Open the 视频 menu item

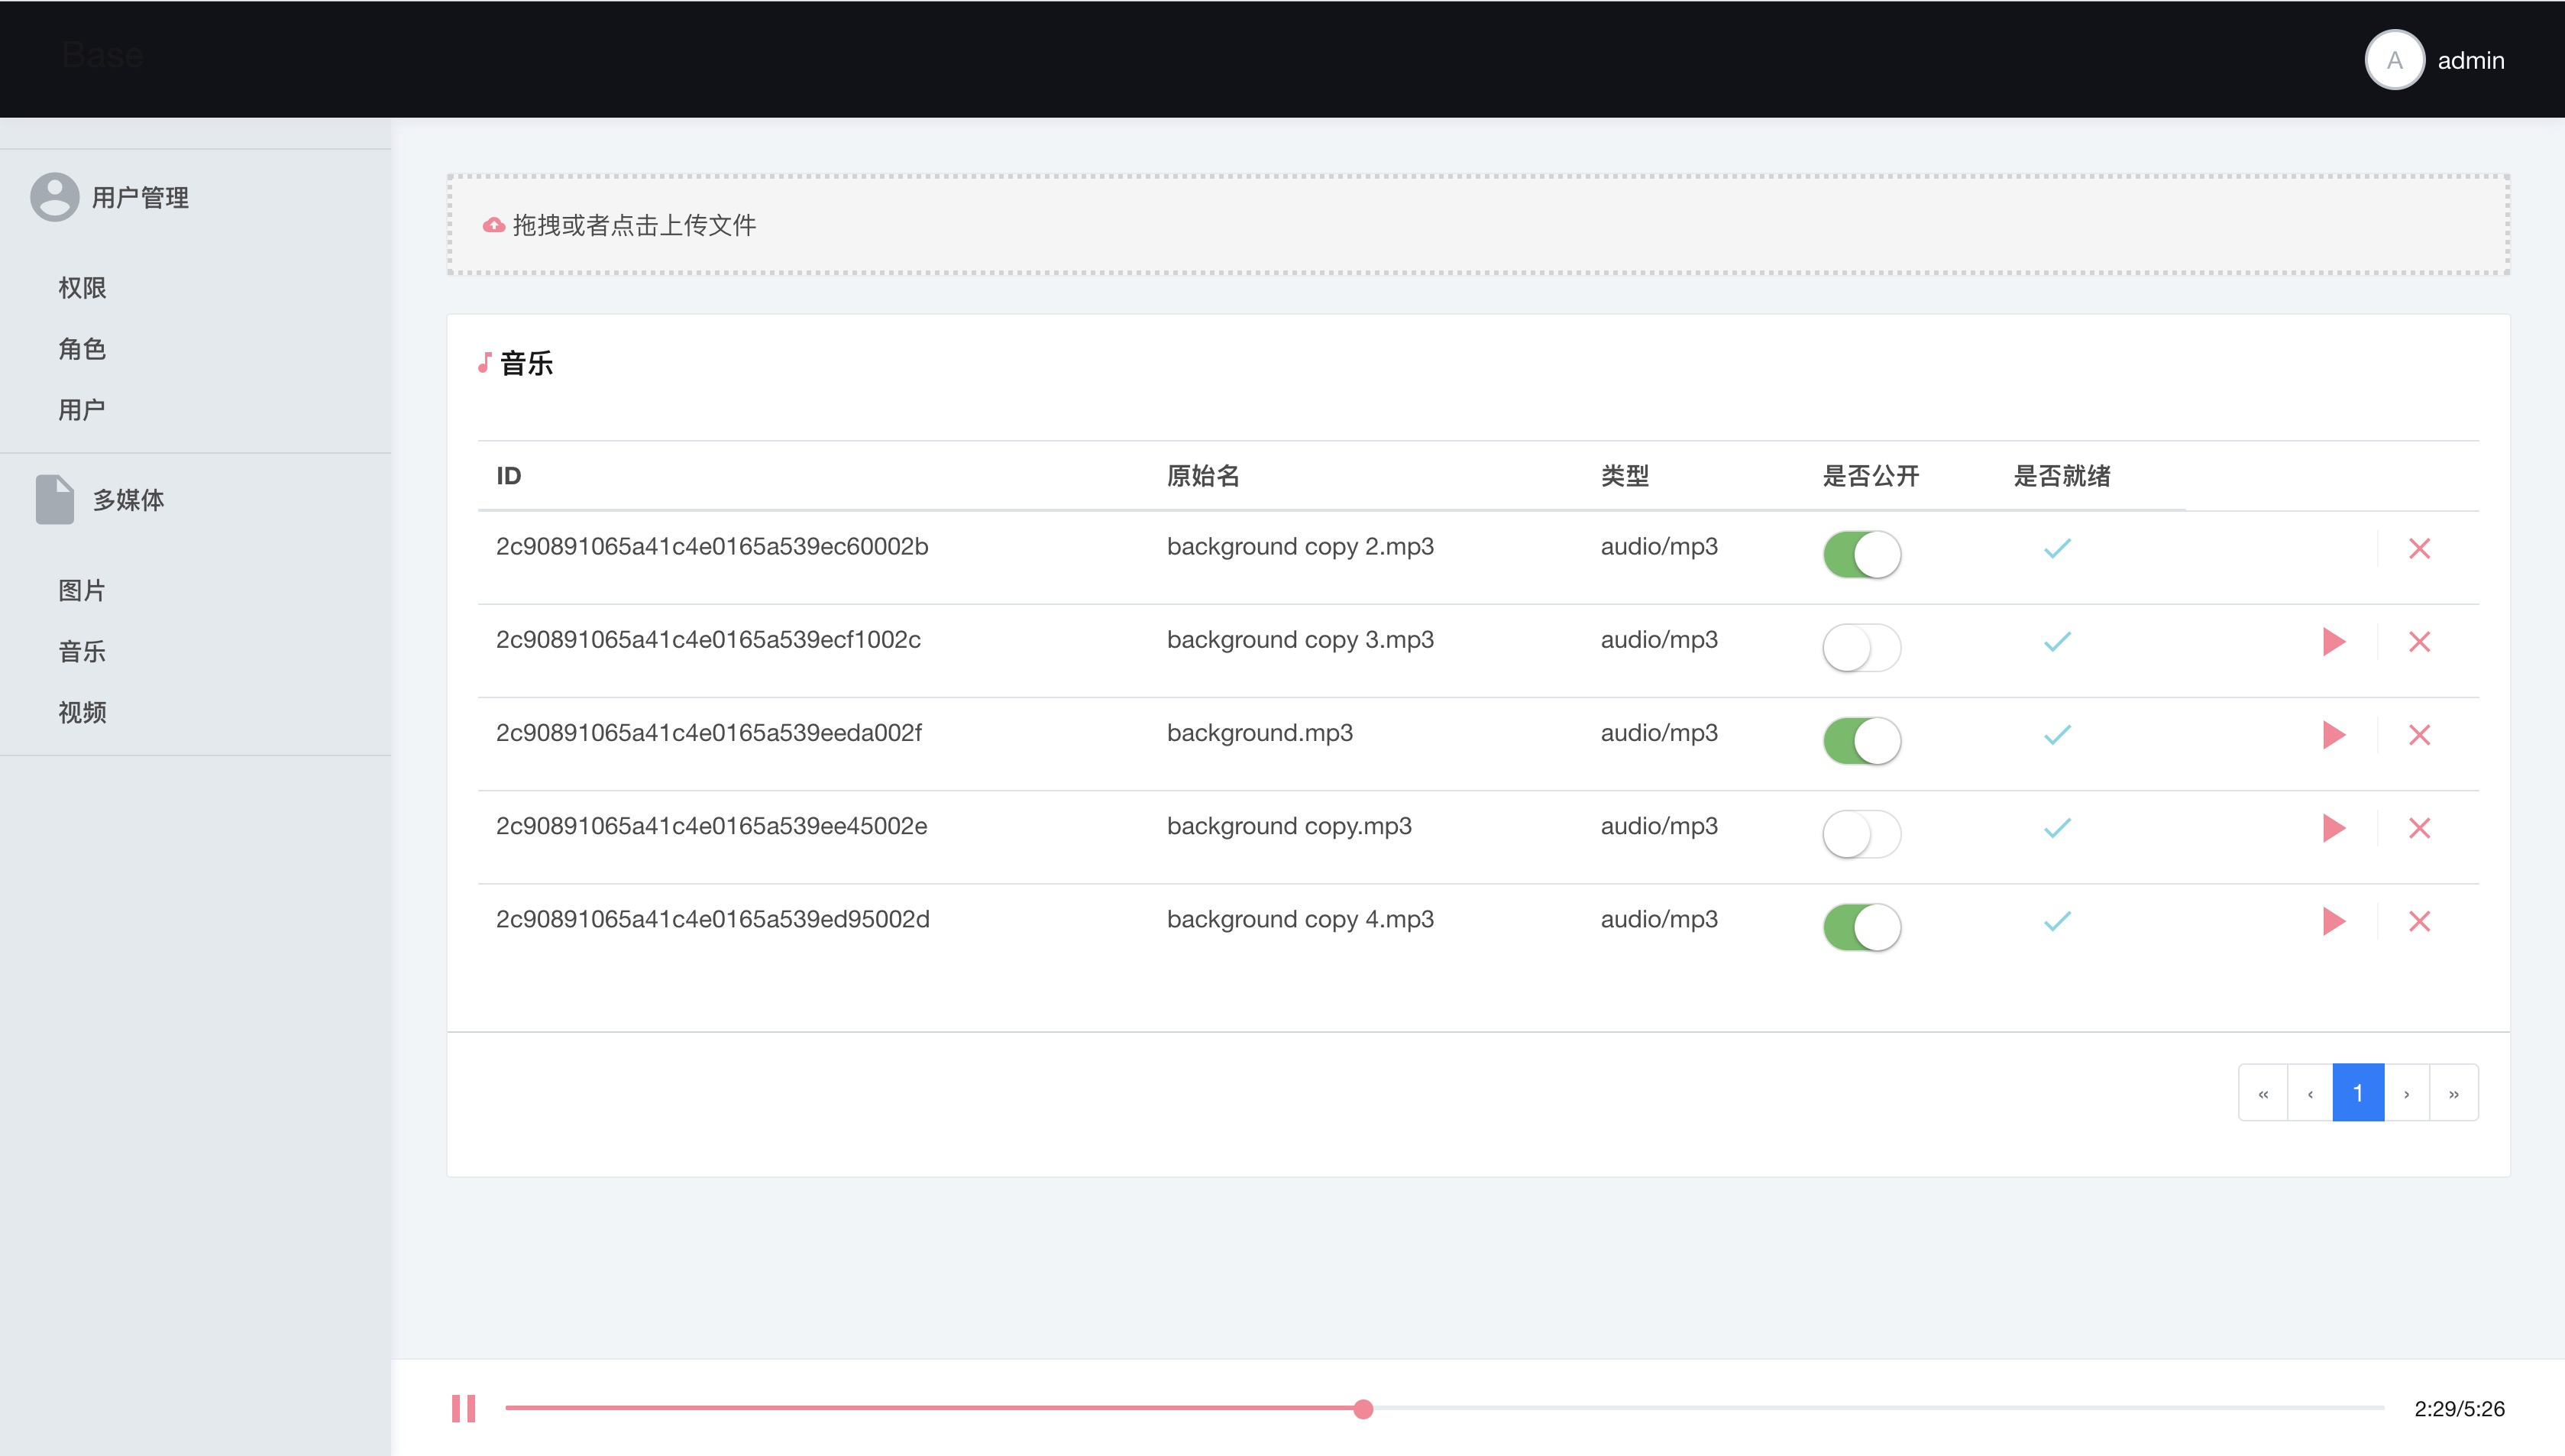[82, 712]
